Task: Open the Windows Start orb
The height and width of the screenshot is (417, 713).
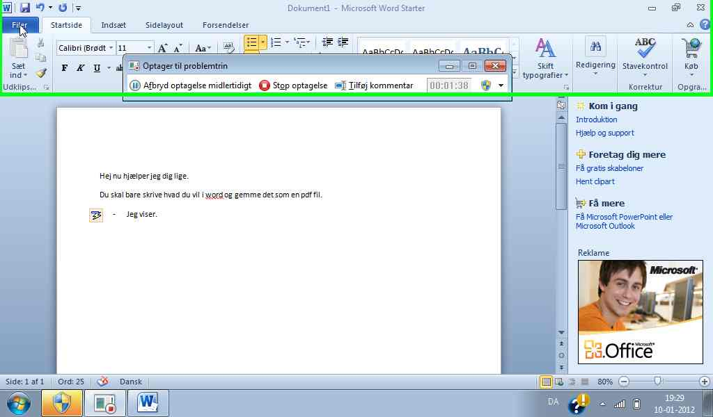Action: [x=19, y=403]
